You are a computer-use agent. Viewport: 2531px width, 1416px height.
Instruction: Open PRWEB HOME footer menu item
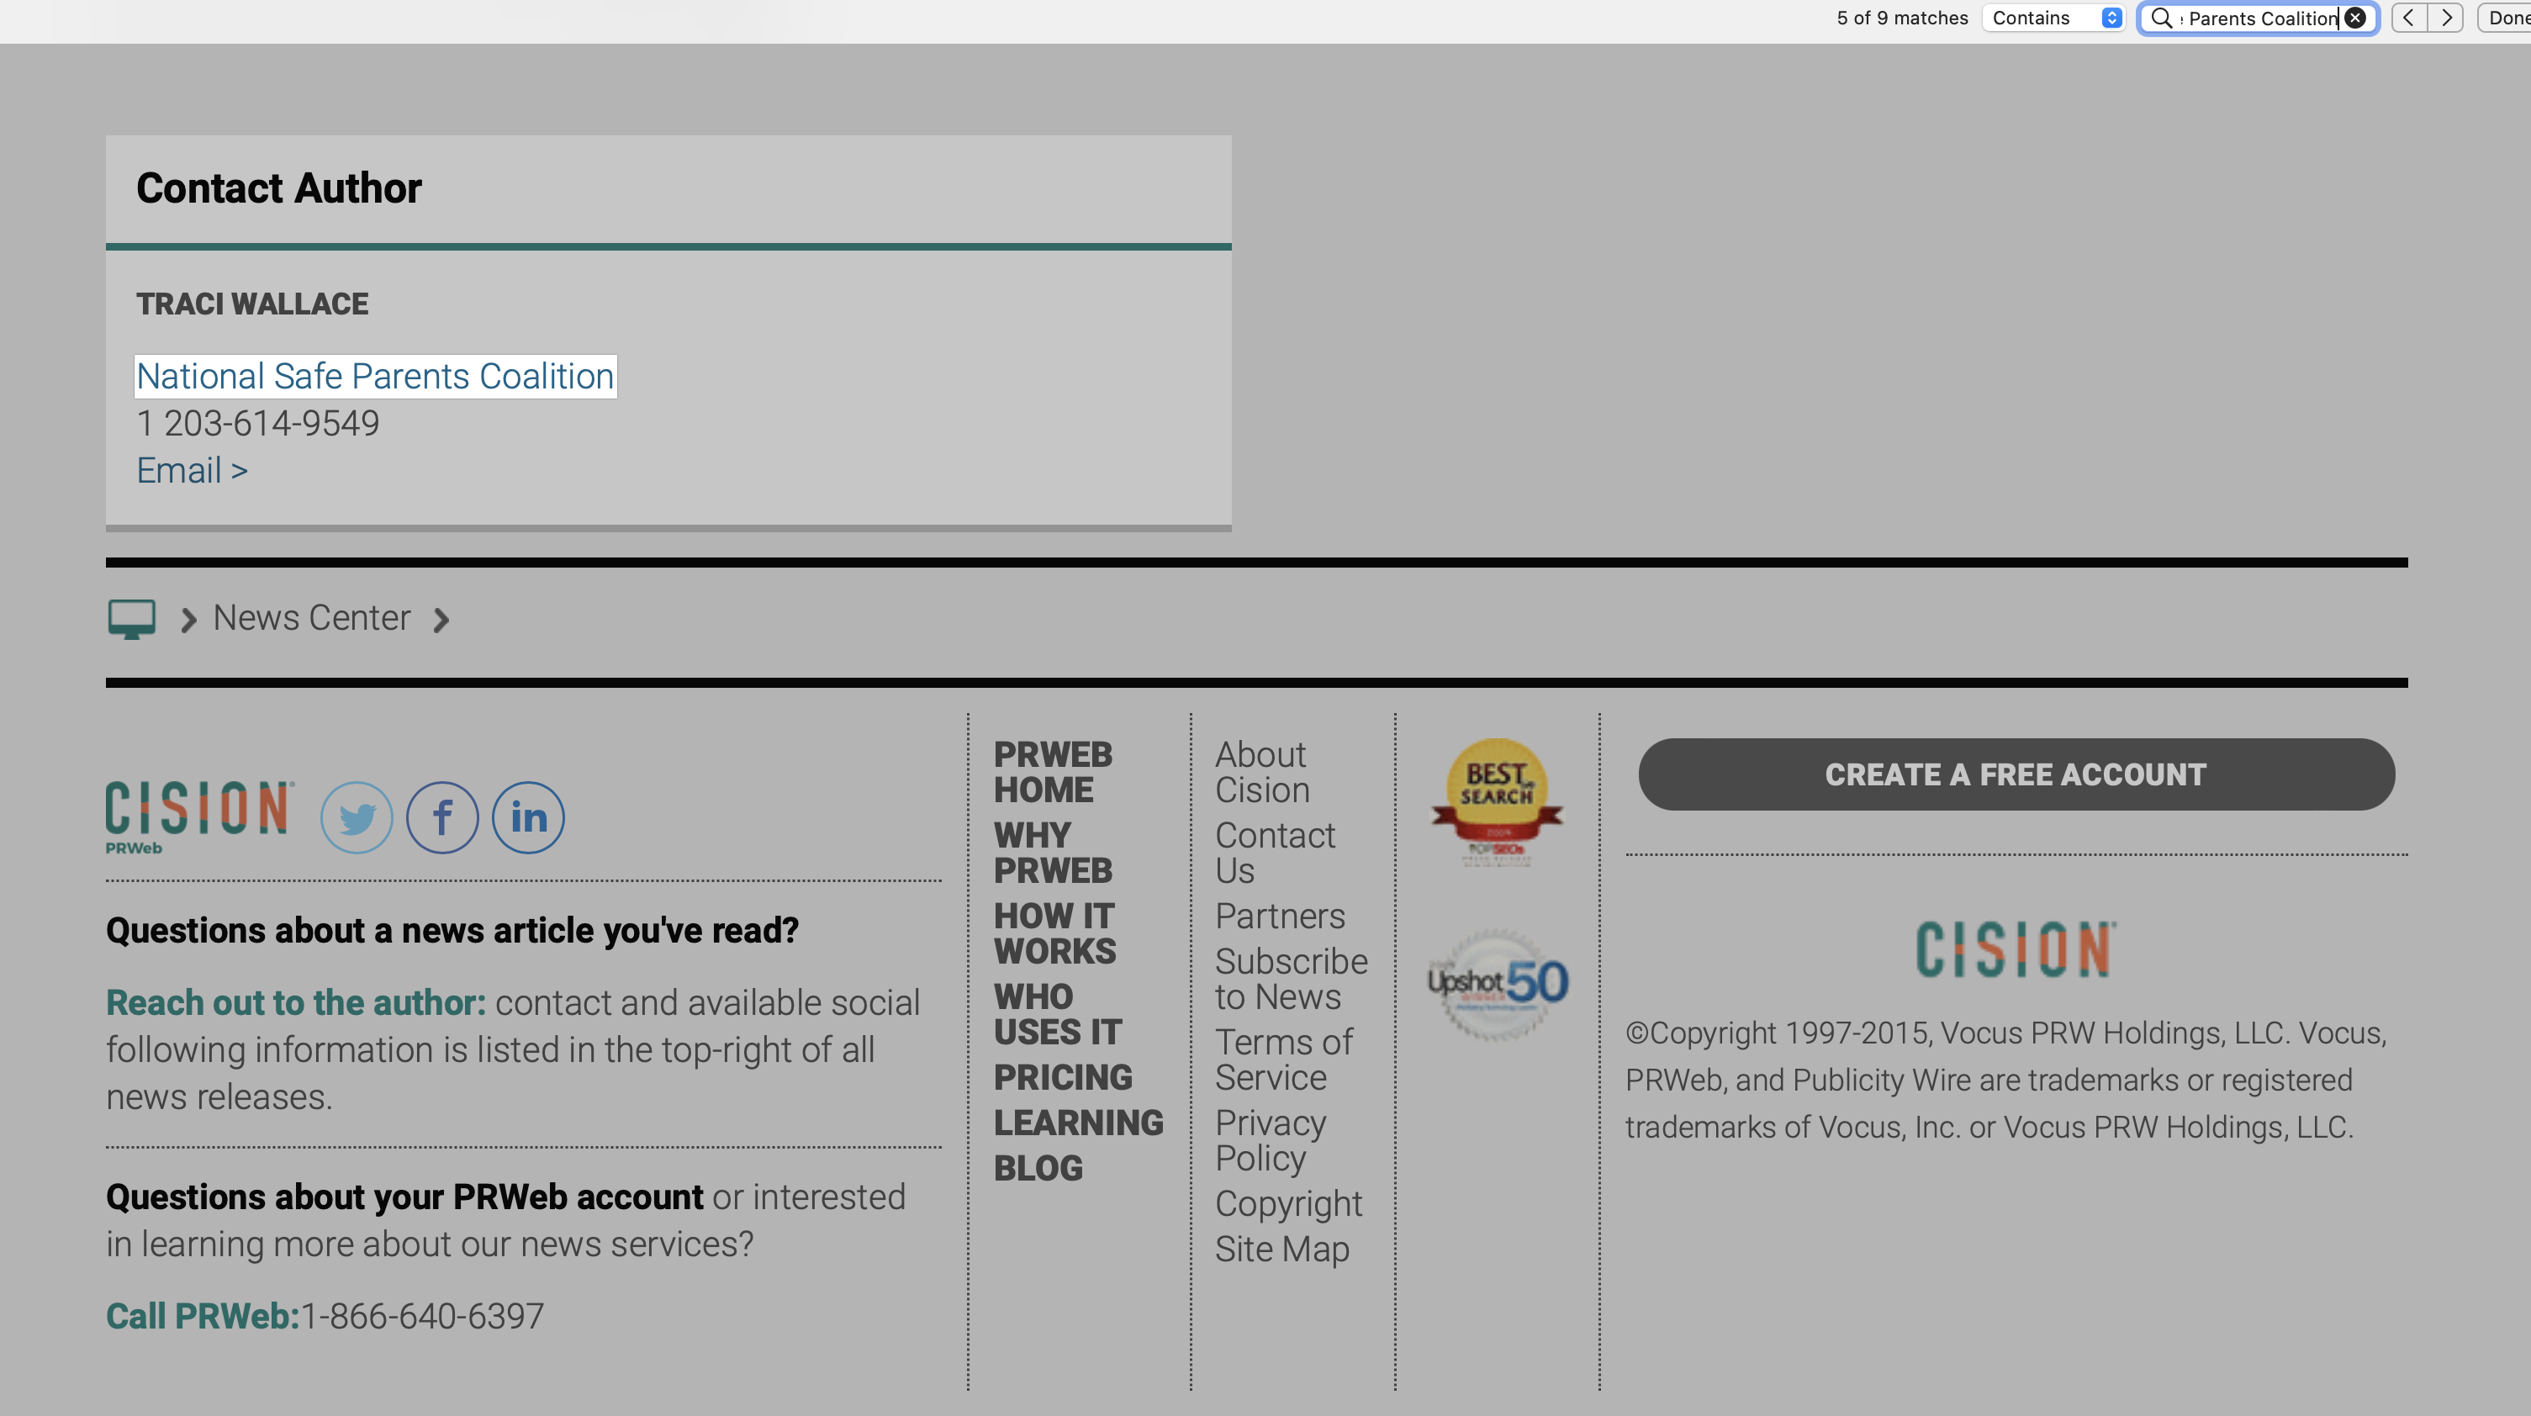1052,773
